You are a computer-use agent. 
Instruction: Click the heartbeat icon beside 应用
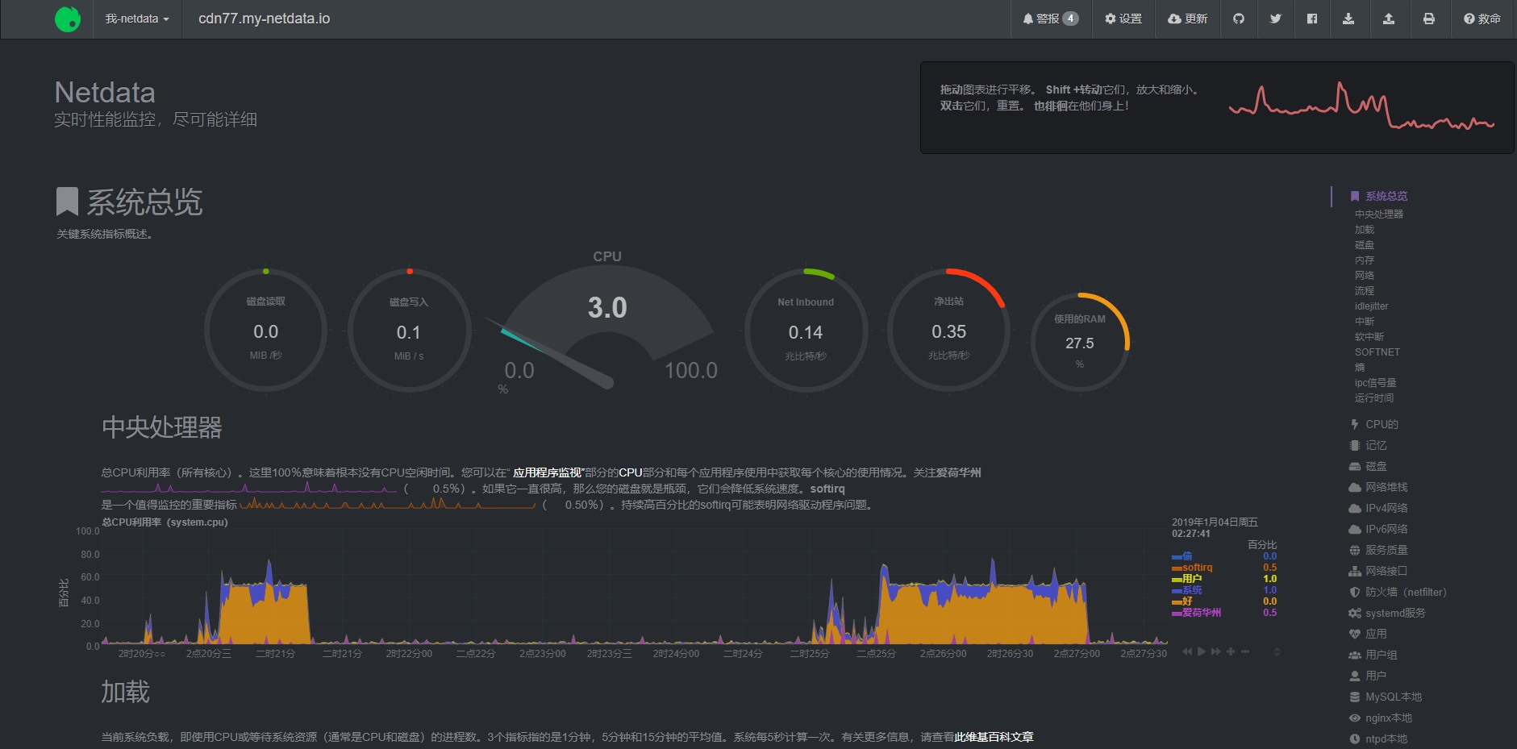1355,634
